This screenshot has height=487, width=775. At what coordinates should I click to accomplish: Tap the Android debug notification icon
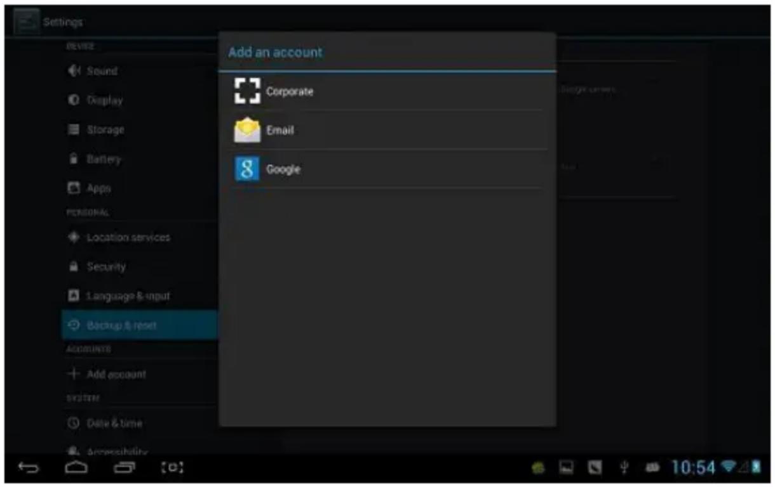(539, 469)
